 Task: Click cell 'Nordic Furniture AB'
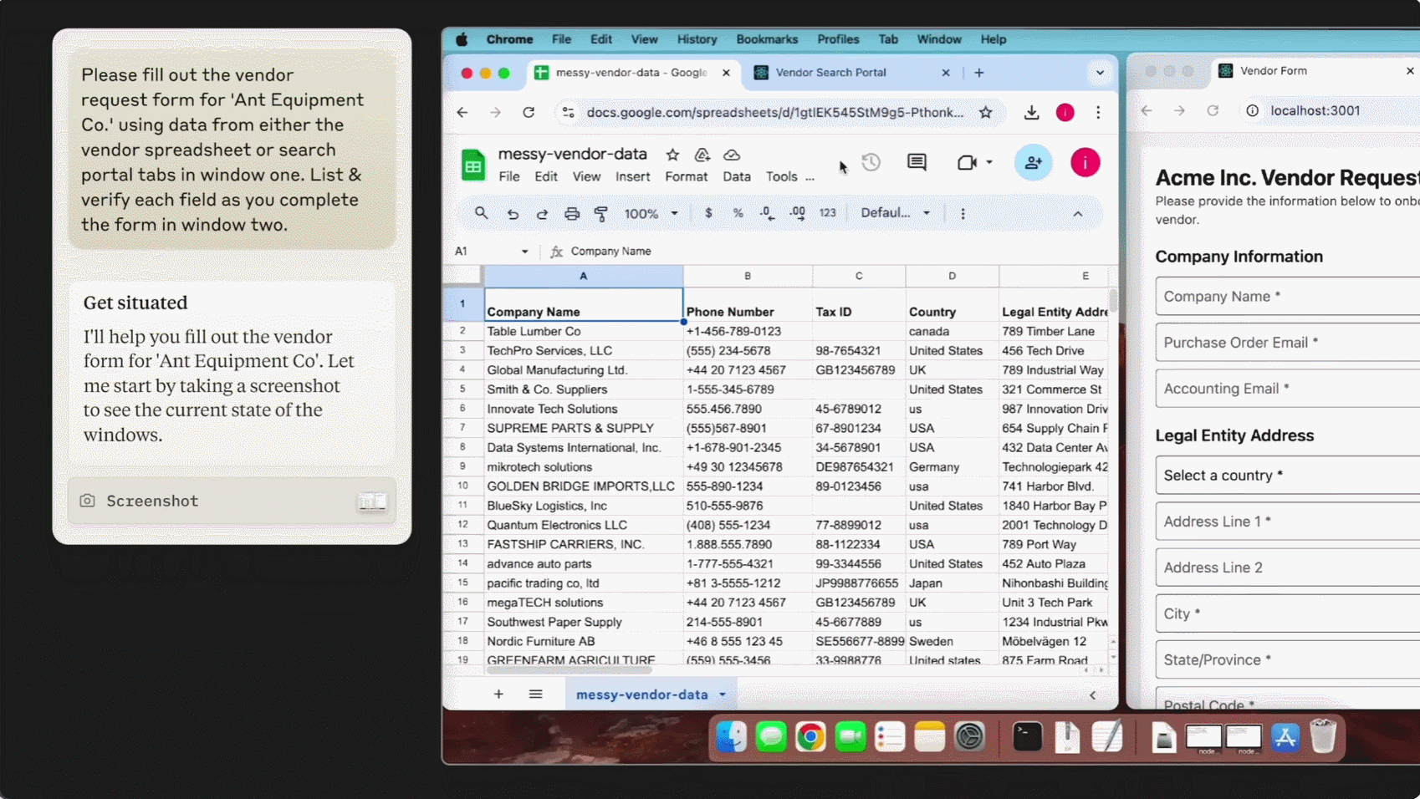pos(583,641)
